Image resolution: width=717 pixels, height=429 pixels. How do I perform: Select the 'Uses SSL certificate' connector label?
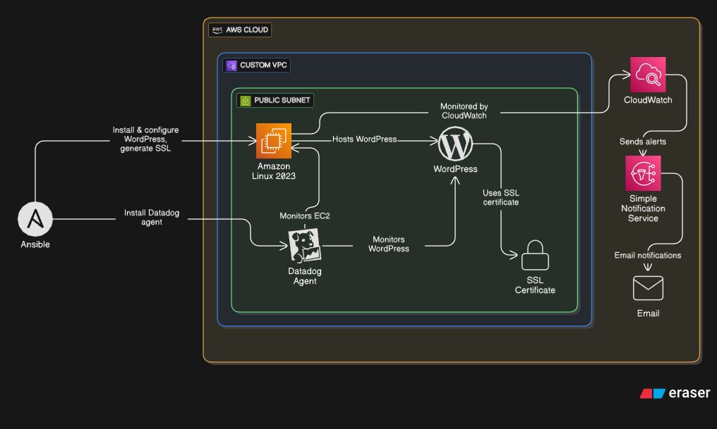click(x=501, y=198)
